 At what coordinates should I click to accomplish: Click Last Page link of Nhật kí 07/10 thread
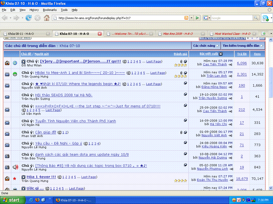click(153, 84)
